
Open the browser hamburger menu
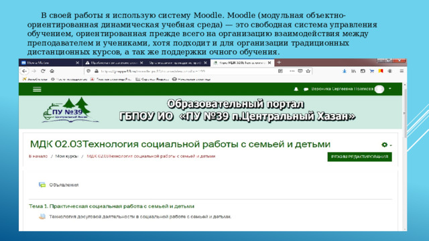click(x=402, y=71)
